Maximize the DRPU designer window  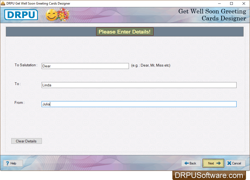[x=231, y=3]
